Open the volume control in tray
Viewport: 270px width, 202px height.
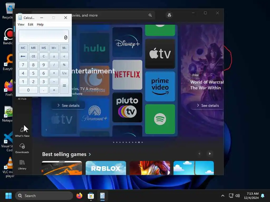(x=238, y=196)
